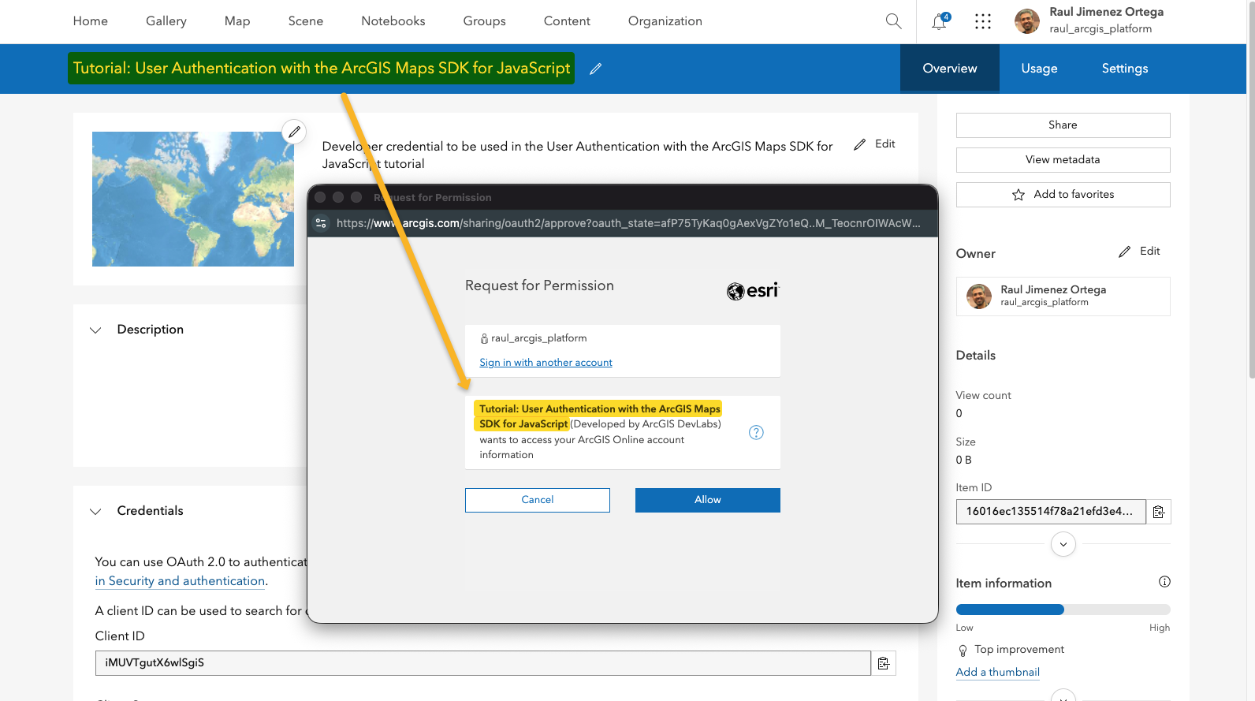Image resolution: width=1255 pixels, height=701 pixels.
Task: Click Sign in with another account link
Action: click(x=546, y=363)
